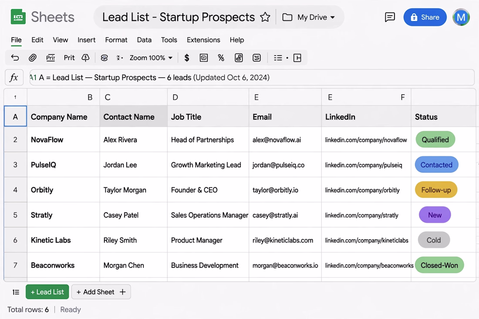Select the Lead List sheet tab
This screenshot has width=479, height=319.
[47, 292]
